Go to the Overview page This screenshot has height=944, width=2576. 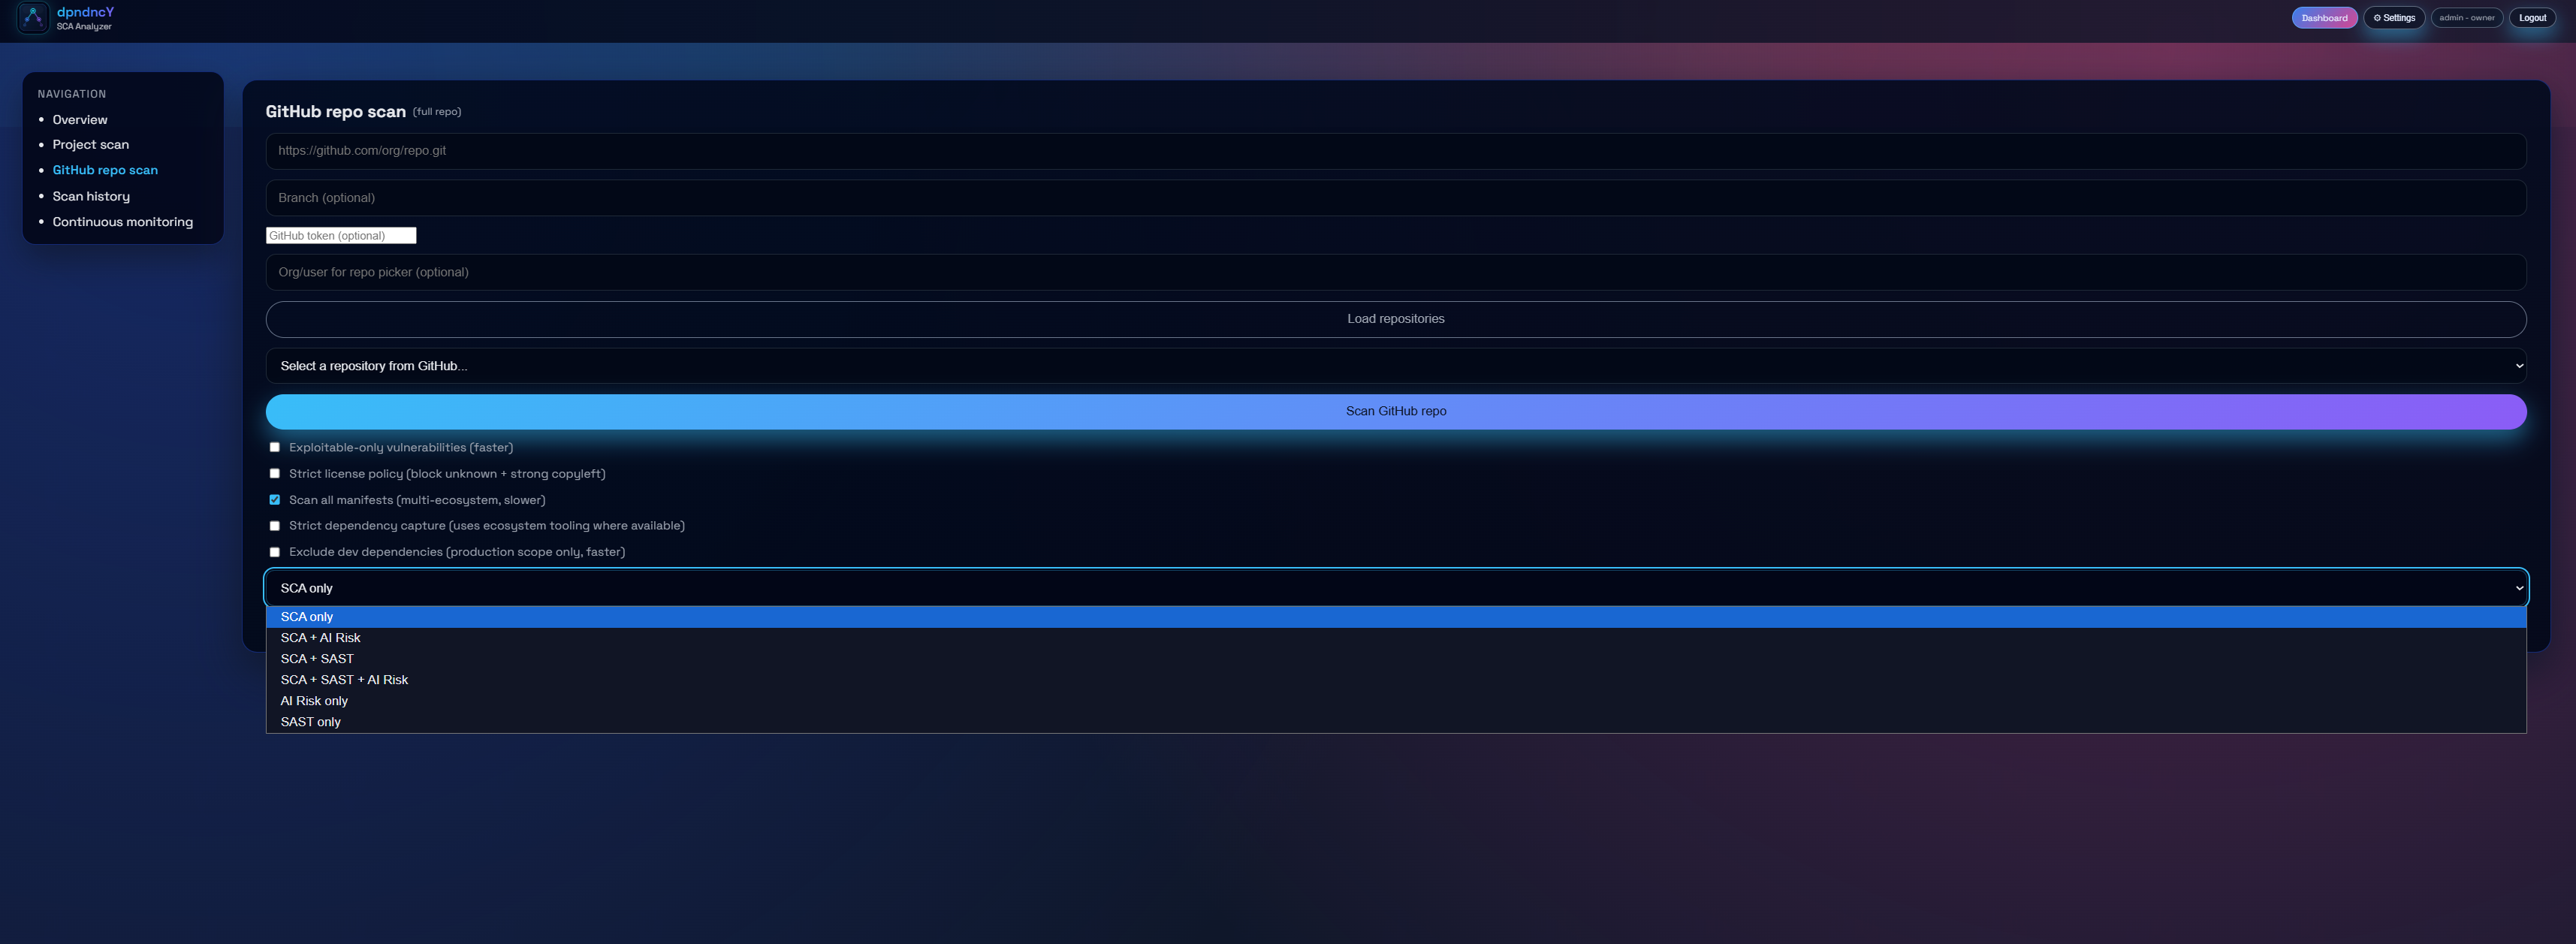tap(79, 119)
